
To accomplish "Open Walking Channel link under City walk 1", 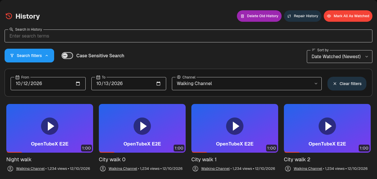I will pyautogui.click(x=215, y=169).
